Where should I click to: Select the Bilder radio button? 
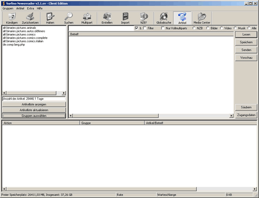(208, 28)
